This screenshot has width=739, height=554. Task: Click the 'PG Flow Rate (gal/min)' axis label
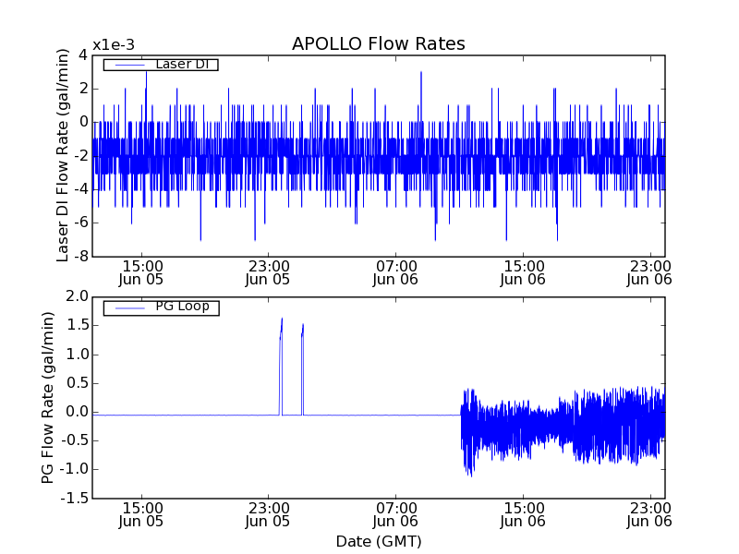[x=48, y=398]
